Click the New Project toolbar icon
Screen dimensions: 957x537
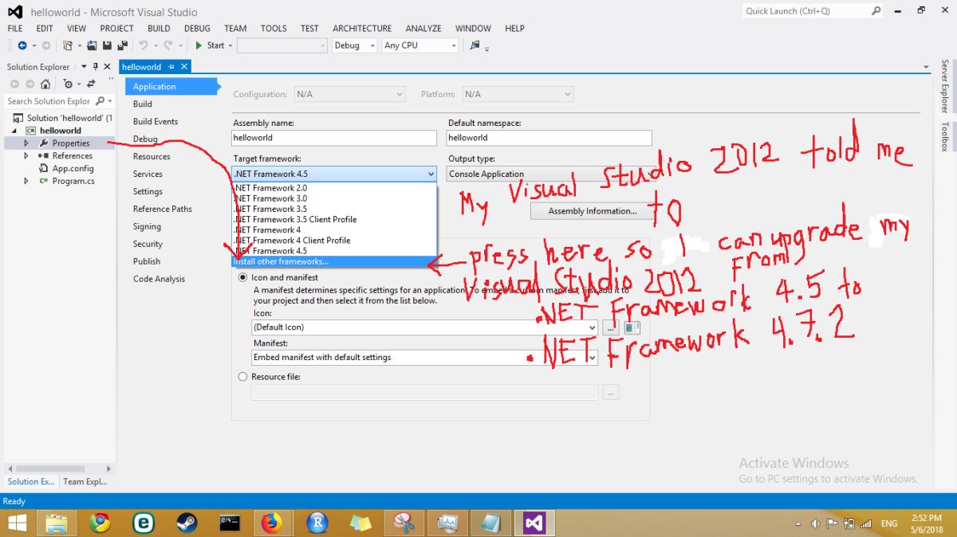[x=69, y=45]
